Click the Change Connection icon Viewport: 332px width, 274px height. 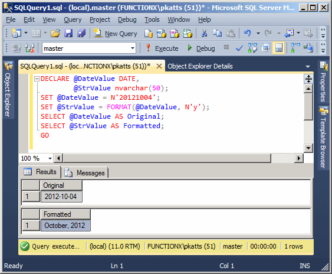tap(29, 48)
